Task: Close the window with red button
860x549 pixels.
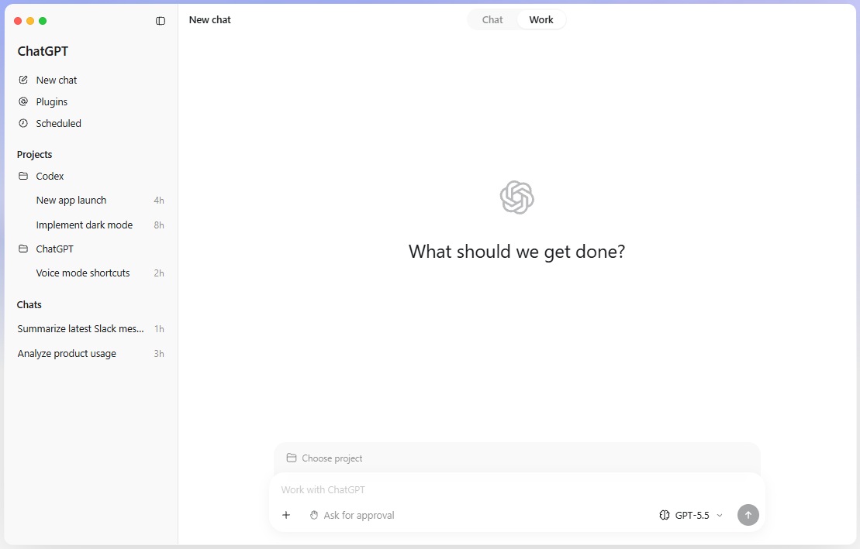Action: (x=18, y=21)
